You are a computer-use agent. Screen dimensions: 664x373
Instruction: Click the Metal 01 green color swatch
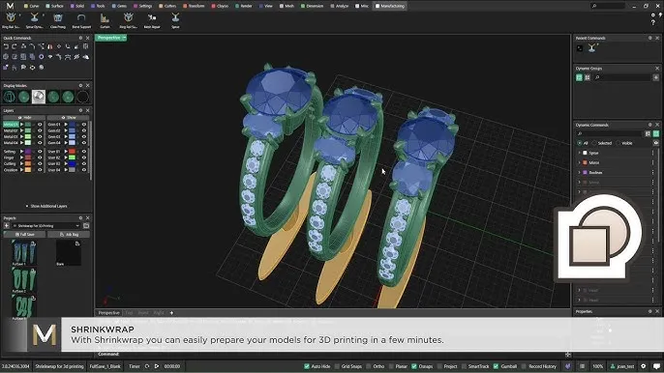[28, 125]
